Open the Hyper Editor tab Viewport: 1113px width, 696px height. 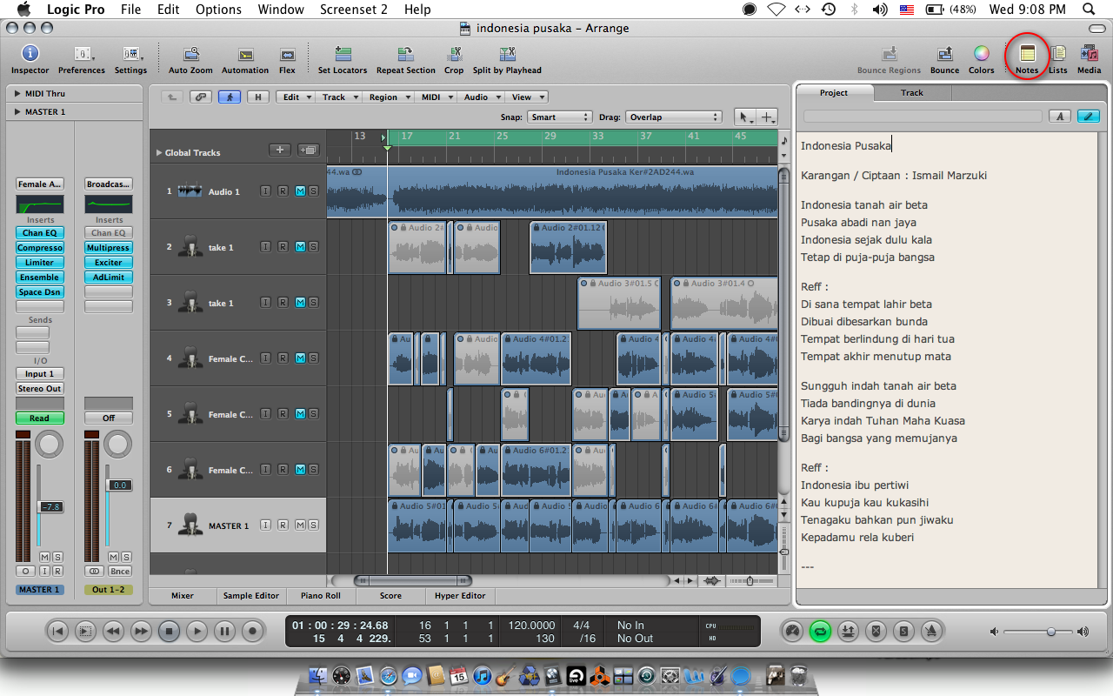(x=460, y=596)
